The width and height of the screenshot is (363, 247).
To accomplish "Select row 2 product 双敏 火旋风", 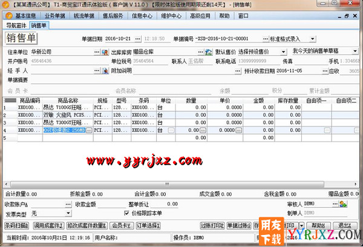I will (x=68, y=115).
